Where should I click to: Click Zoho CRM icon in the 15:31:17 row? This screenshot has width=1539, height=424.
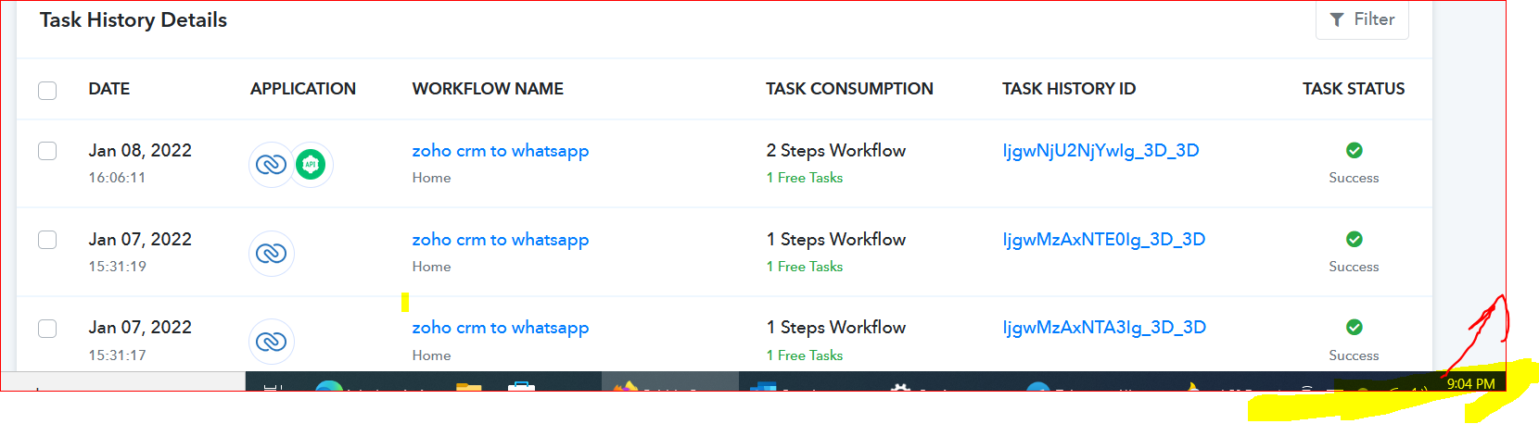coord(271,342)
